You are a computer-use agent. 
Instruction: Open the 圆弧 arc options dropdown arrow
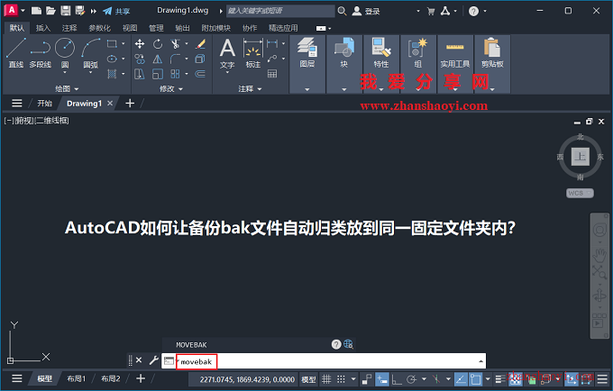pyautogui.click(x=91, y=72)
